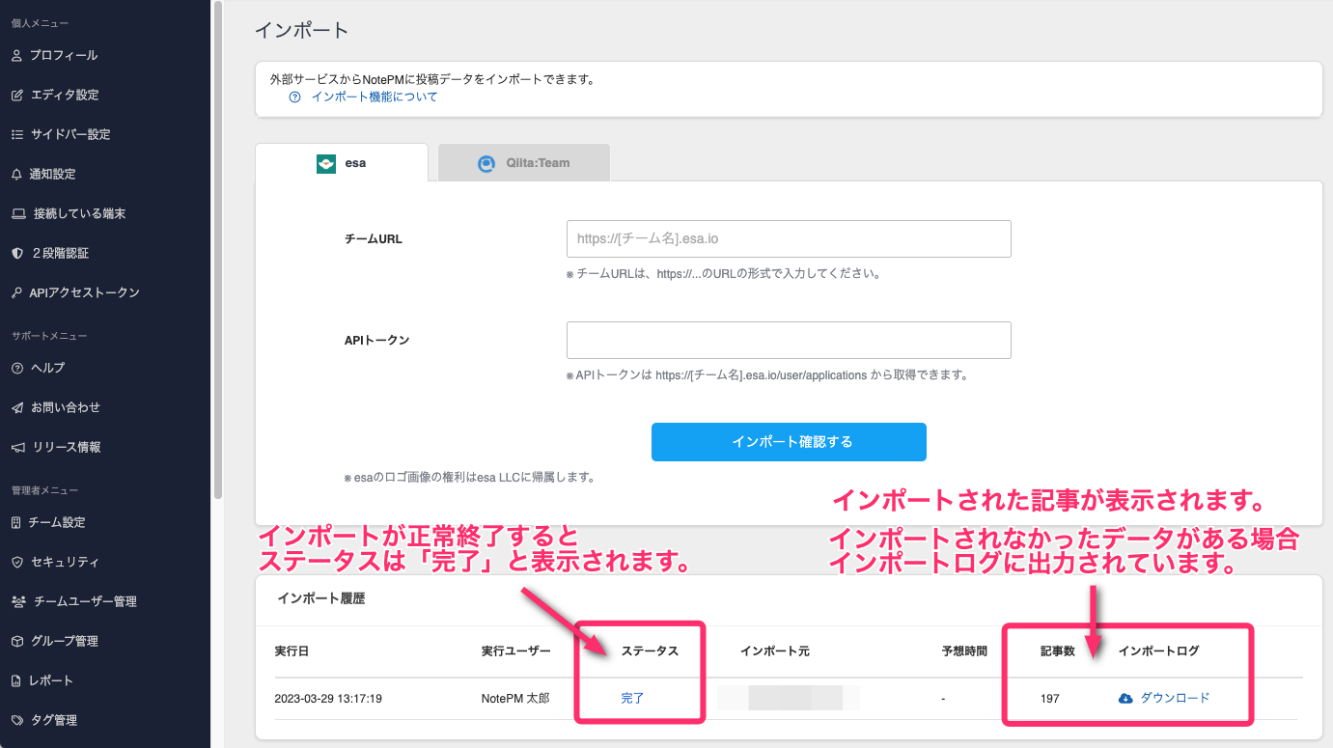Open プロフィール menu item
This screenshot has height=748, width=1333.
point(64,56)
